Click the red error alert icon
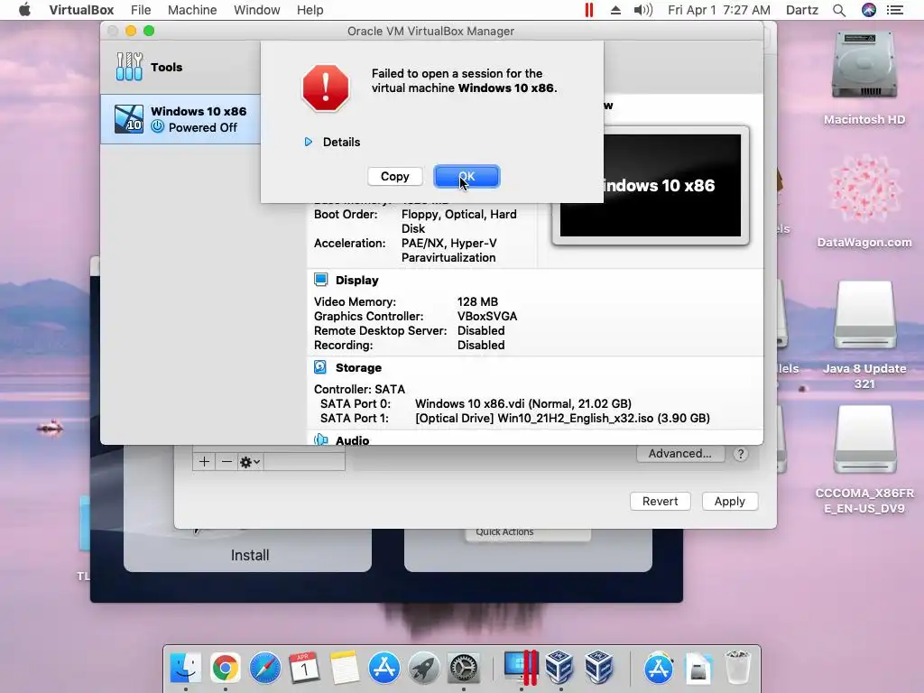 (x=326, y=88)
